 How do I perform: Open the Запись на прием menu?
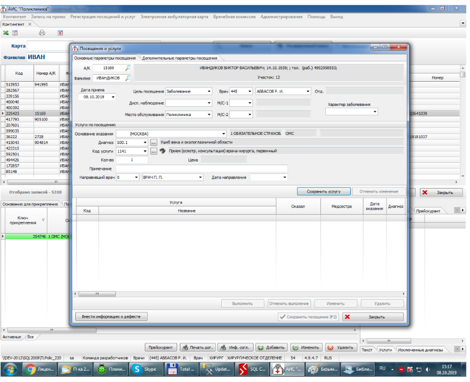[48, 17]
